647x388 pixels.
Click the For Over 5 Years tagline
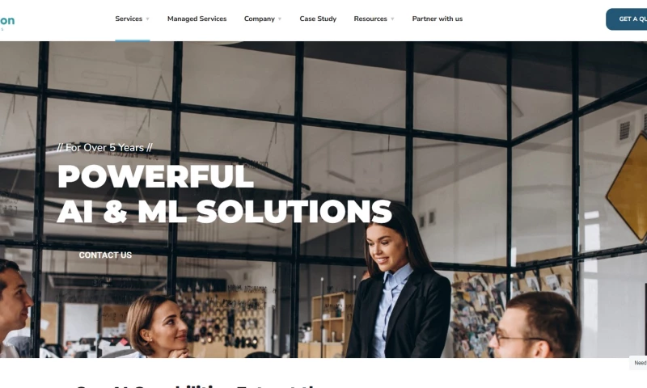[x=105, y=148]
